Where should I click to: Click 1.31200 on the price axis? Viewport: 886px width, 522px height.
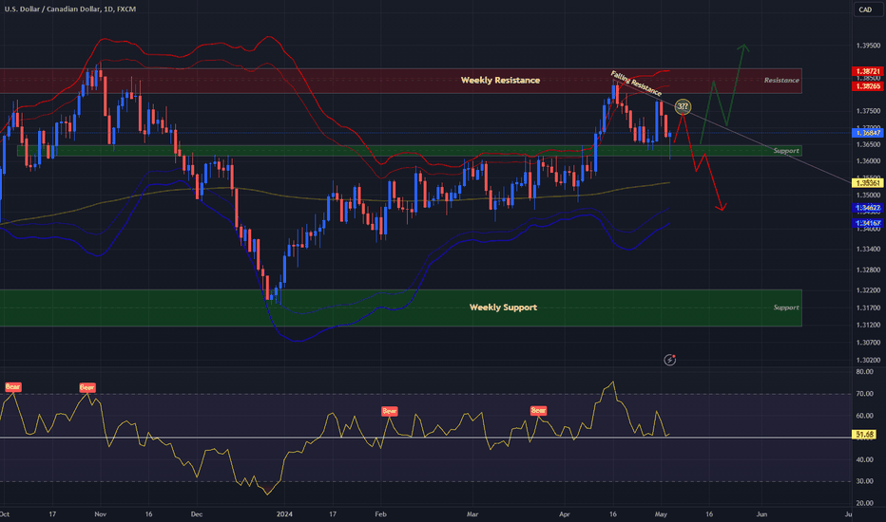[868, 325]
